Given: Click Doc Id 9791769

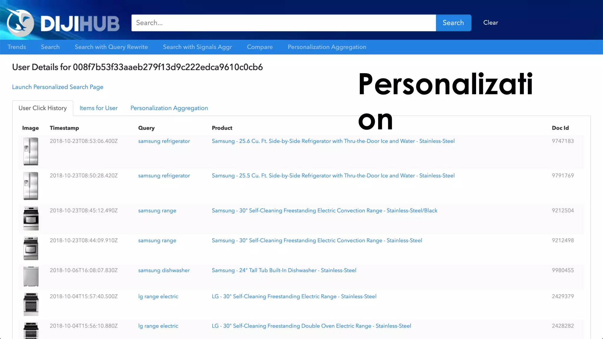Looking at the screenshot, I should [563, 176].
